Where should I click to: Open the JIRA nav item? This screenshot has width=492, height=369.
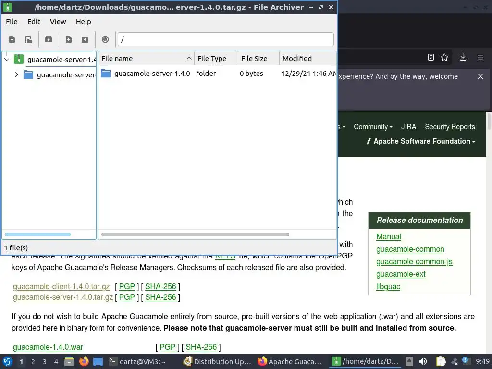coord(408,127)
